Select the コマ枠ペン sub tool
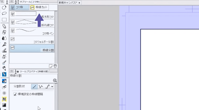Image resolution: width=199 pixels, height=110 pixels. coord(32,31)
